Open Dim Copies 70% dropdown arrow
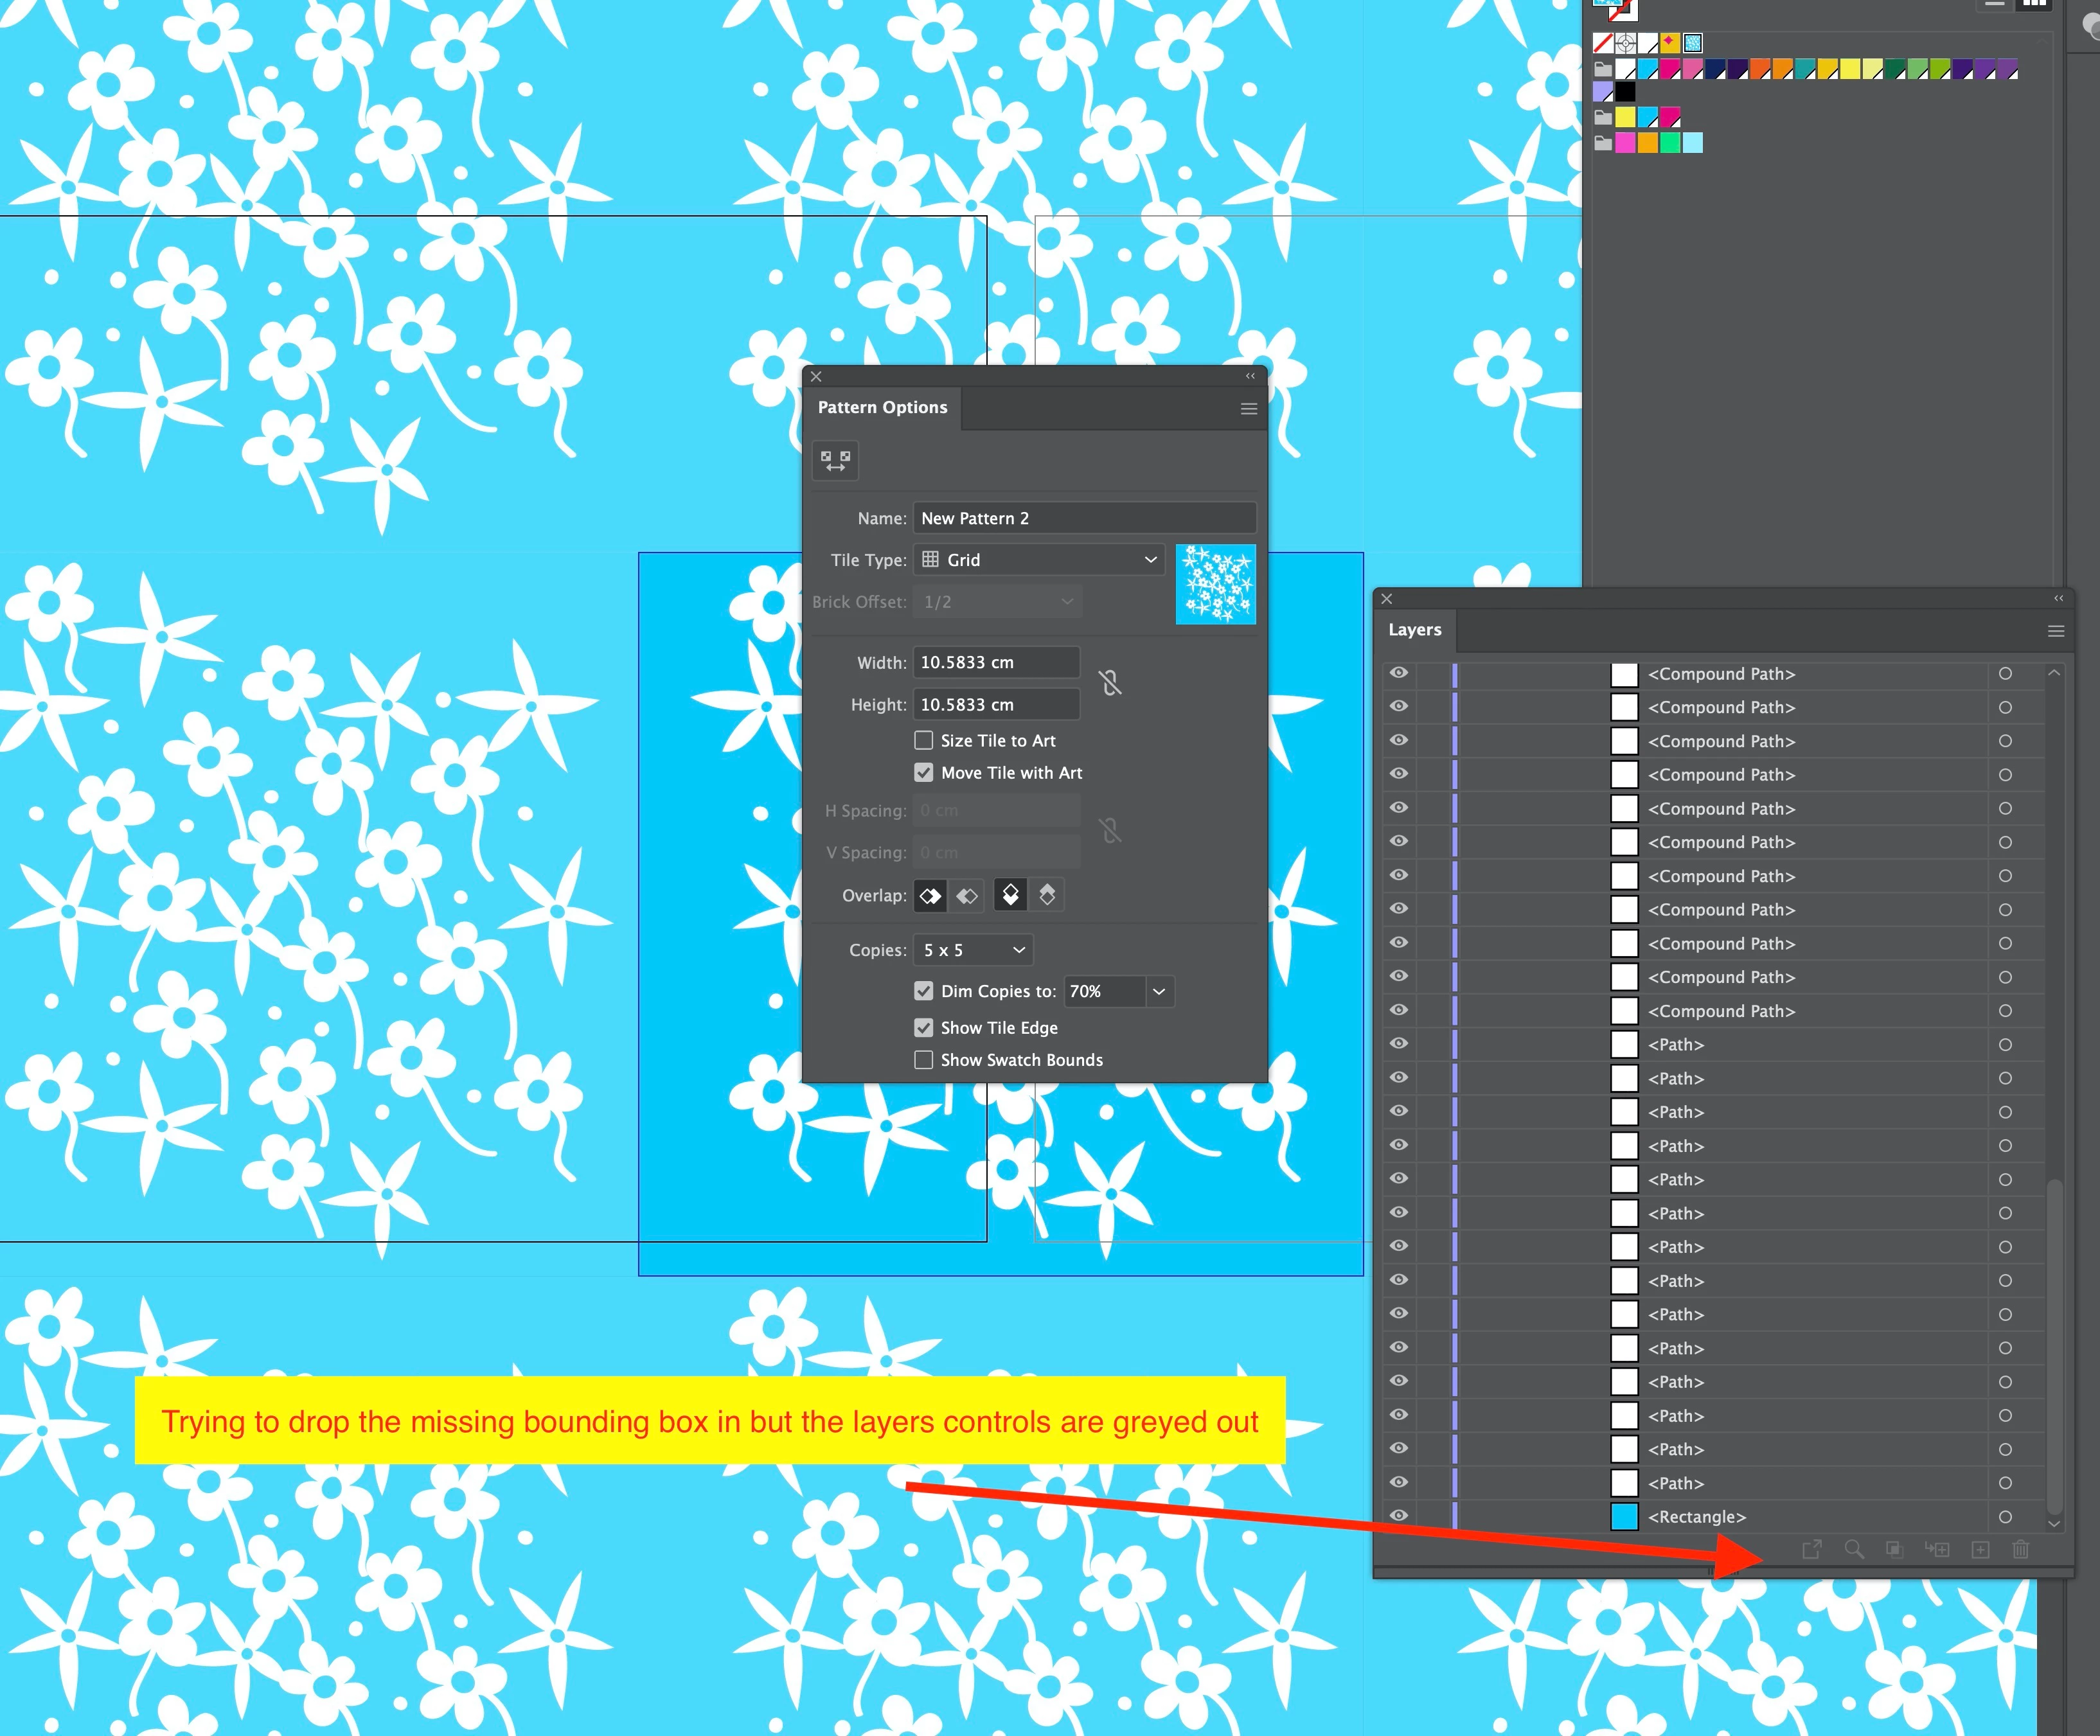The image size is (2100, 1736). pyautogui.click(x=1159, y=991)
